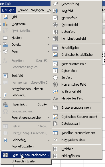Click the Numerisches Feld $0 icon
Screen dimensions: 105x167
click(x=55, y=85)
